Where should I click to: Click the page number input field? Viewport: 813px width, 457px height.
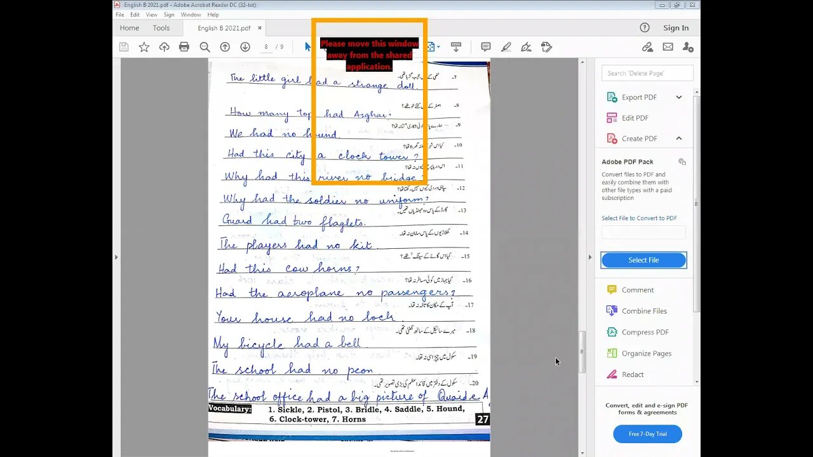click(x=266, y=47)
